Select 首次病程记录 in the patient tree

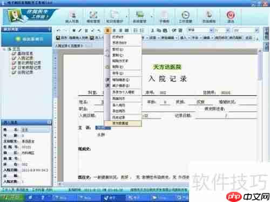[29, 63]
